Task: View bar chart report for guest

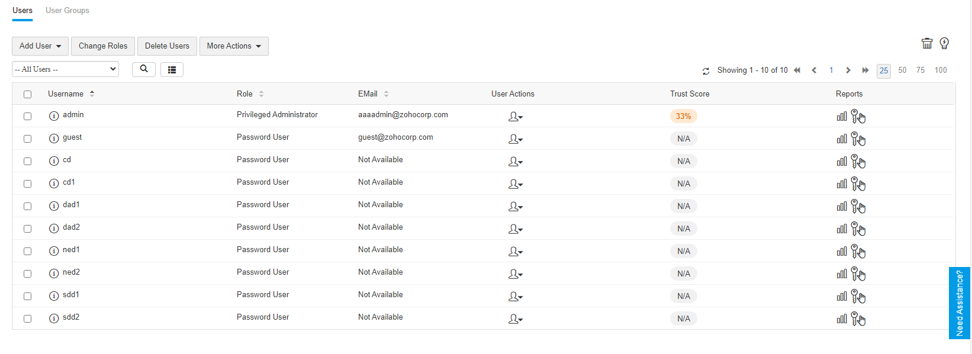Action: (841, 139)
